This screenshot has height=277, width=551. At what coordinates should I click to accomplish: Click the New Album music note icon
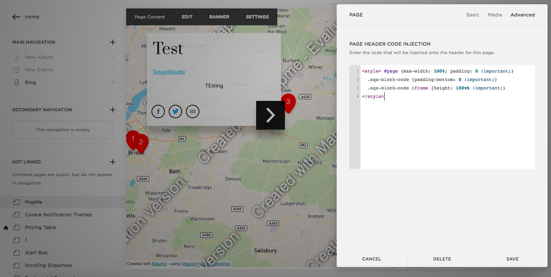click(x=16, y=57)
